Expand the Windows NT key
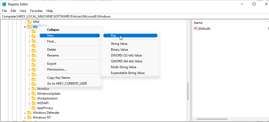The image size is (269, 122). point(25,117)
